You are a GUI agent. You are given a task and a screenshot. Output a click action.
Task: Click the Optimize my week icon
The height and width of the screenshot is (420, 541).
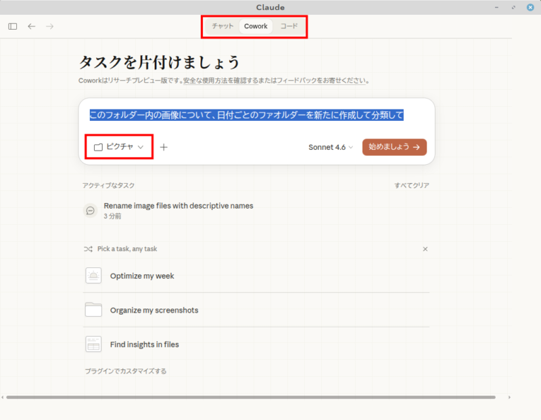coord(93,276)
